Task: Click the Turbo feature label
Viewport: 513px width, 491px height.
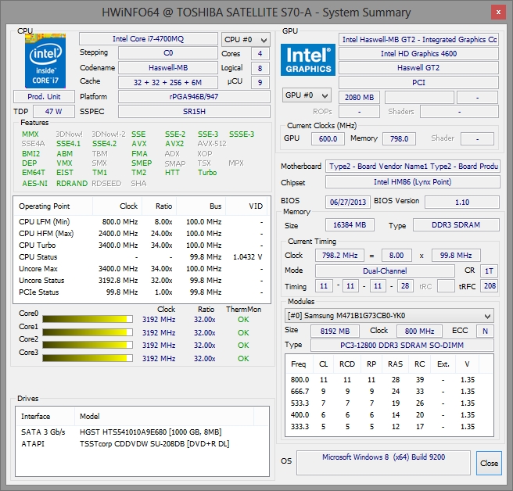Action: (207, 172)
